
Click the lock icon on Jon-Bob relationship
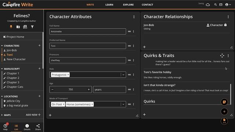coord(225,25)
